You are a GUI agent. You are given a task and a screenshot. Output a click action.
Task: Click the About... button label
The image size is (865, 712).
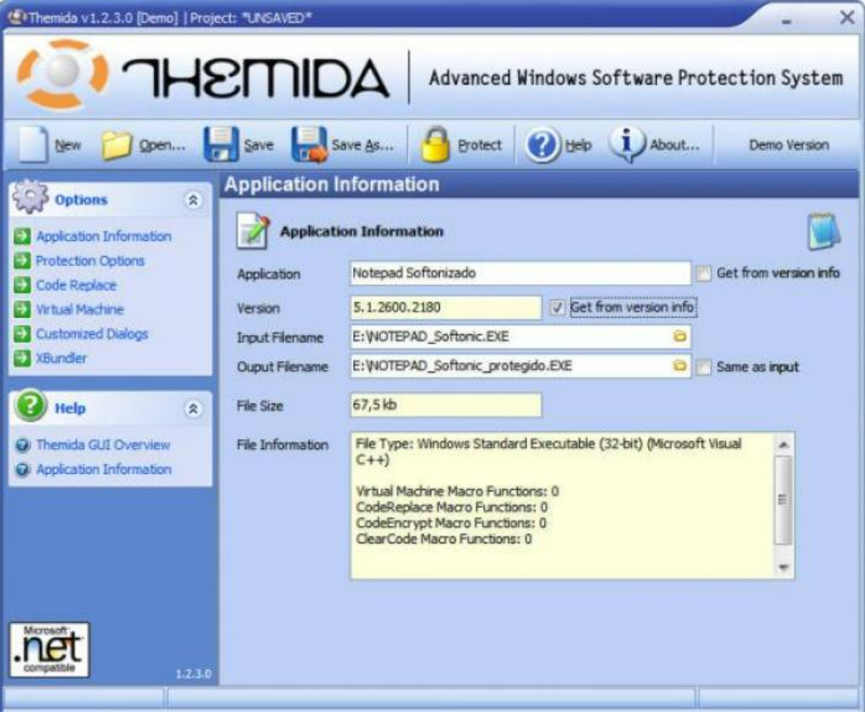(x=674, y=145)
